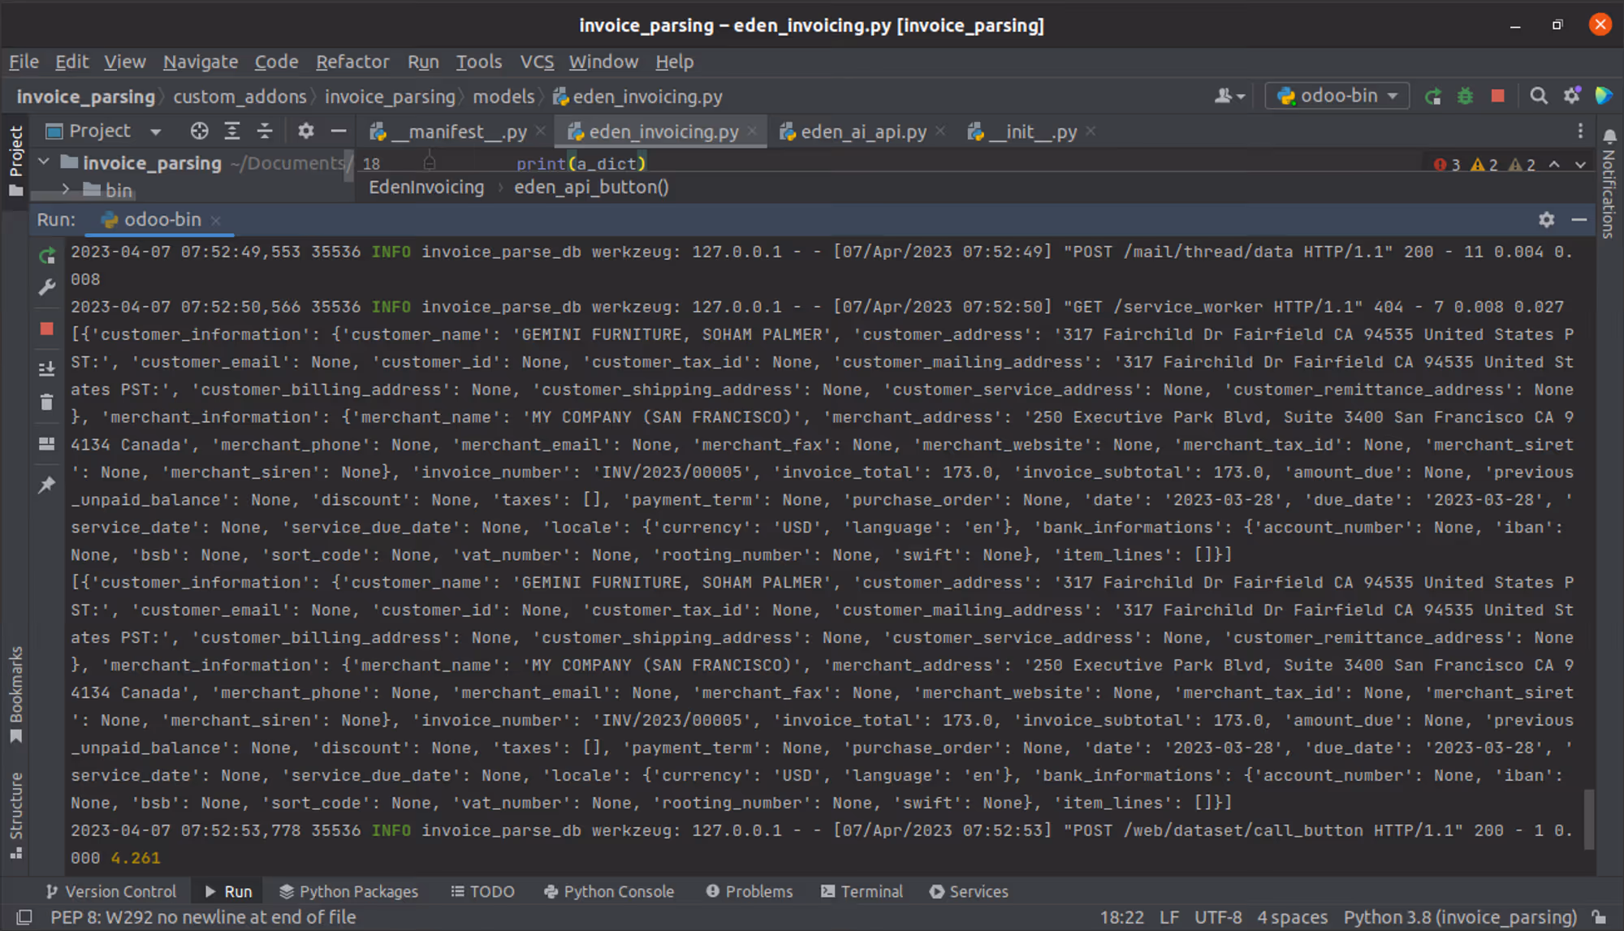Open Run panel settings gear
Viewport: 1624px width, 931px height.
(1546, 219)
